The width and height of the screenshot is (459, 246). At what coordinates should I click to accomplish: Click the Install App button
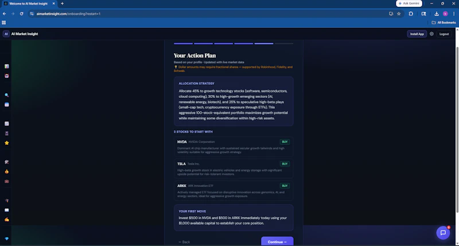[417, 34]
